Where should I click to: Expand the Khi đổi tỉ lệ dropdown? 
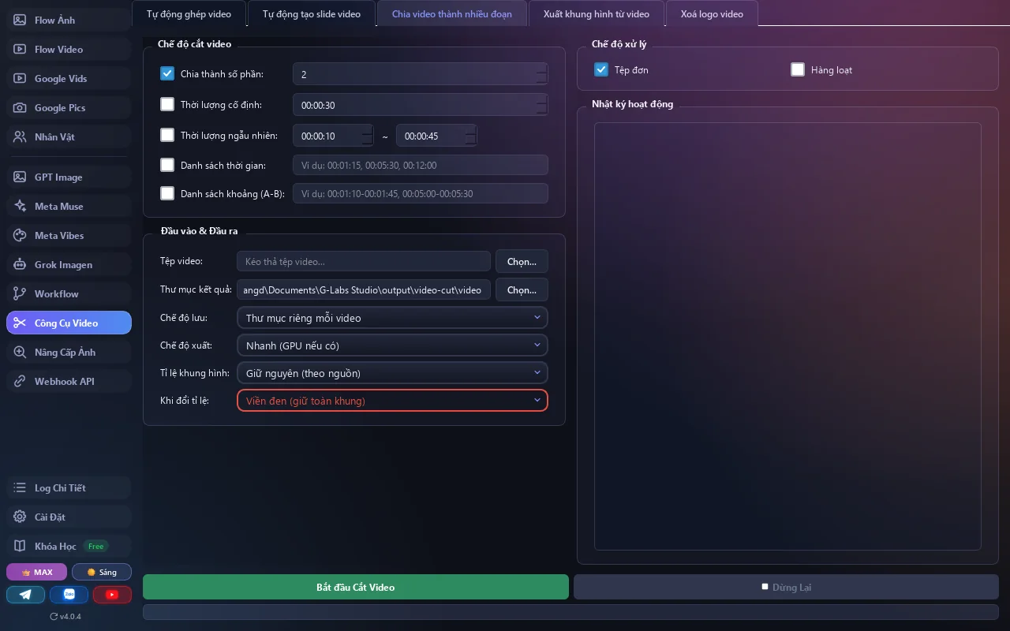coord(392,401)
